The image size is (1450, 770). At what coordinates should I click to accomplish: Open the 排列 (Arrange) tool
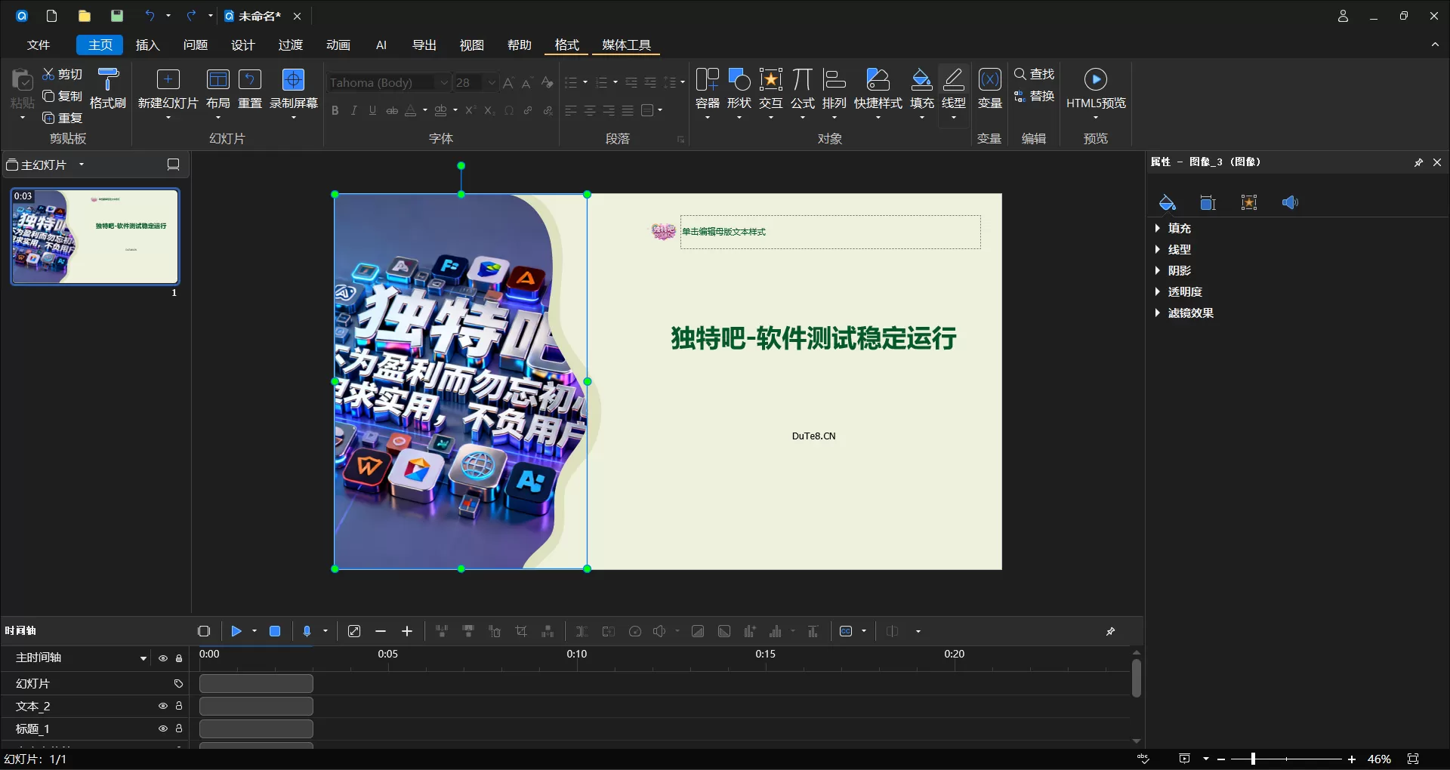click(834, 89)
